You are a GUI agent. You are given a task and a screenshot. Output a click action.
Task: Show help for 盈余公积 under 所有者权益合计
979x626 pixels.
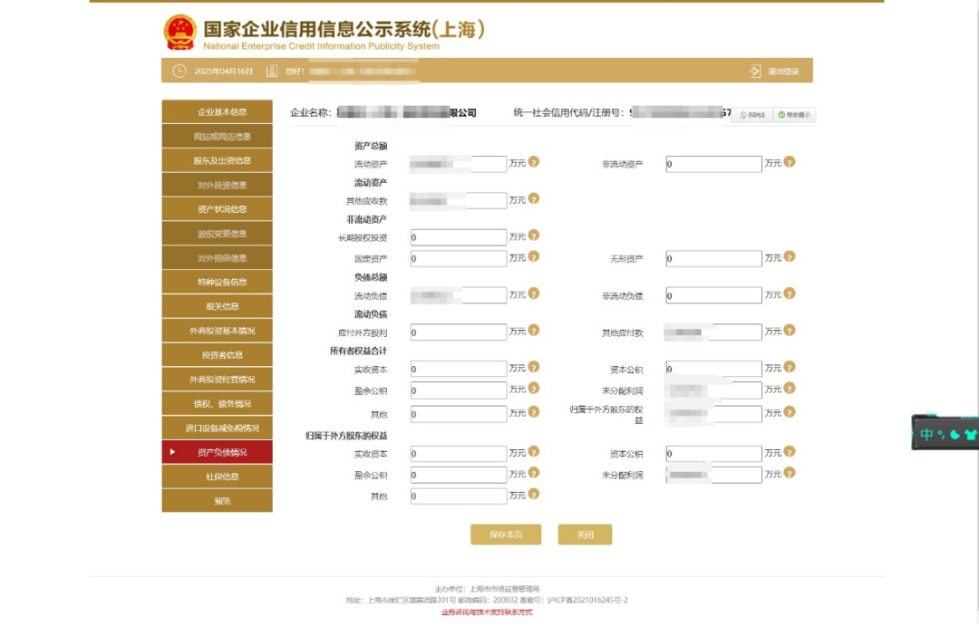tap(533, 389)
